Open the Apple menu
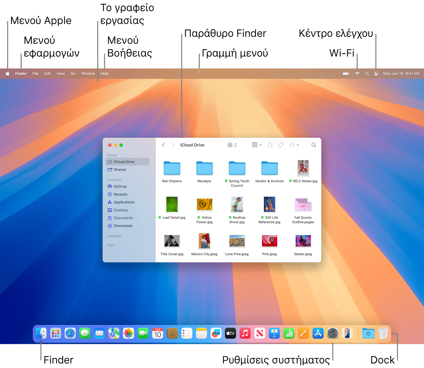The image size is (424, 368). (x=7, y=73)
